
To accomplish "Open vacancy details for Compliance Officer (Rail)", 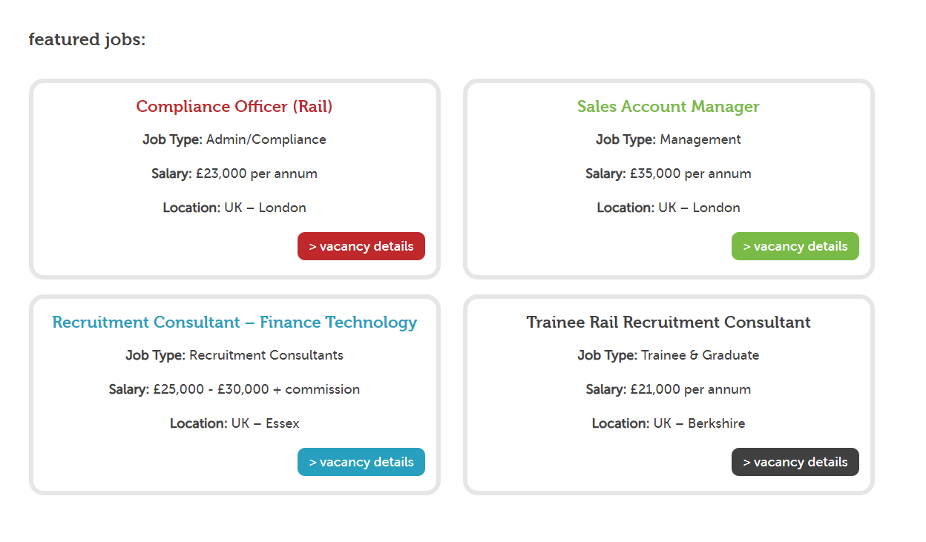I will pos(361,245).
